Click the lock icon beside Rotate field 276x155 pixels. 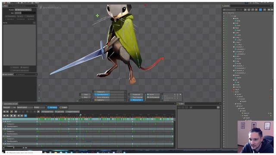point(125,92)
